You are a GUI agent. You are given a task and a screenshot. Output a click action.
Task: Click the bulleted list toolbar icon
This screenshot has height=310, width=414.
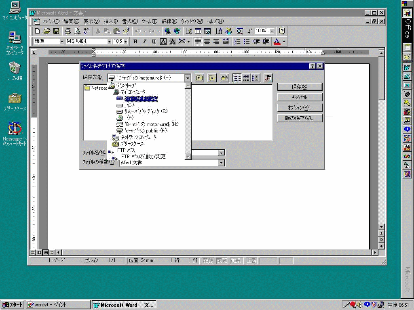[247, 42]
